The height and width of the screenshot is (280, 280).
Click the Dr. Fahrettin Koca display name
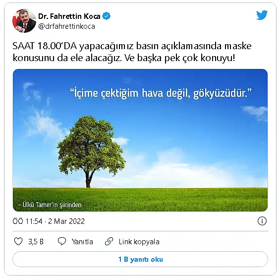pos(69,16)
